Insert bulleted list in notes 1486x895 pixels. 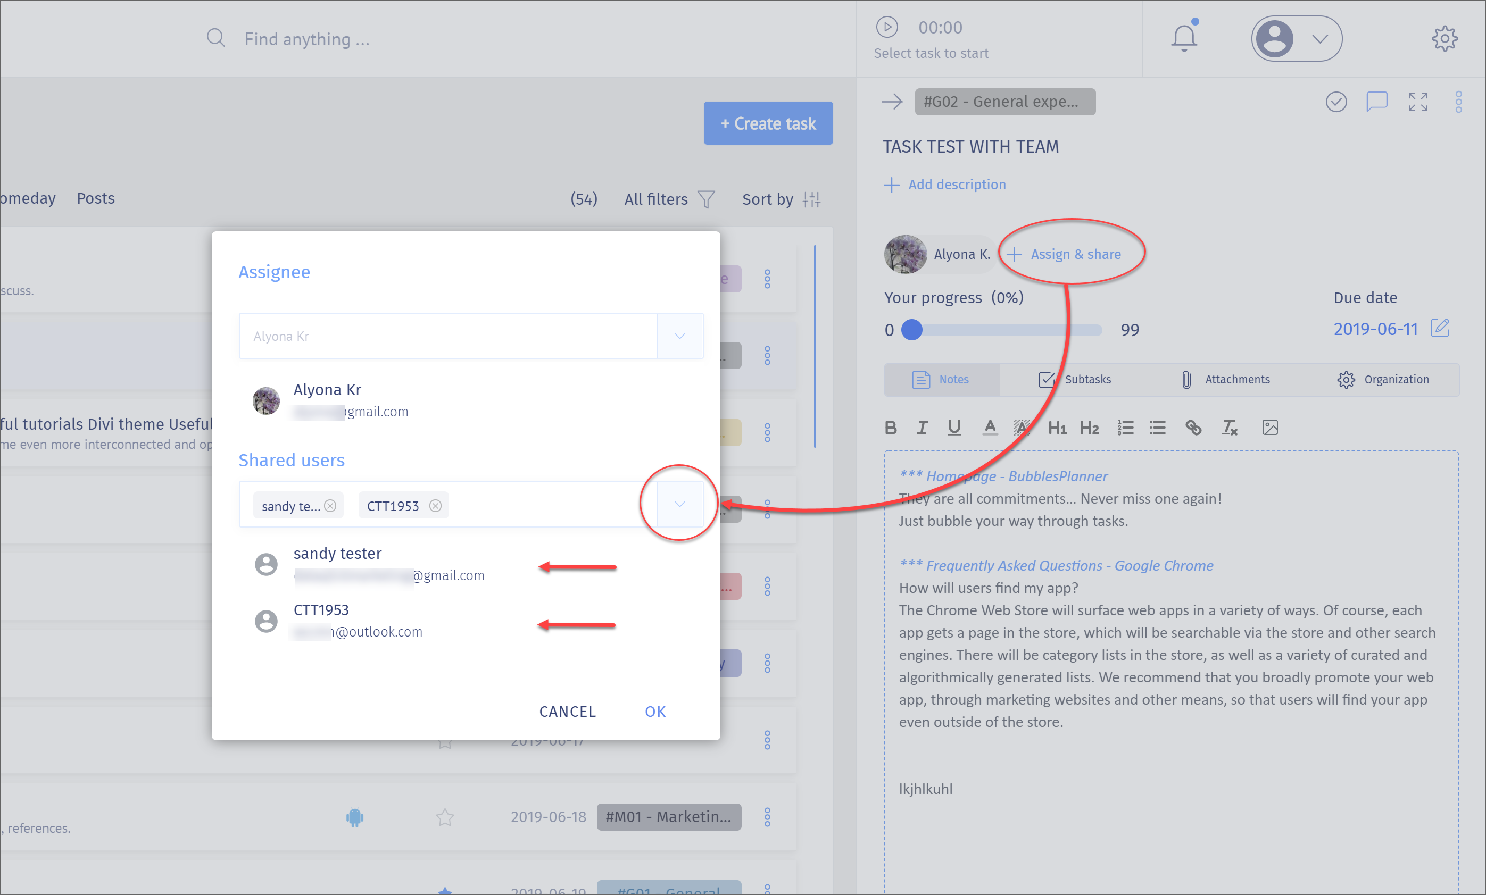(1157, 428)
